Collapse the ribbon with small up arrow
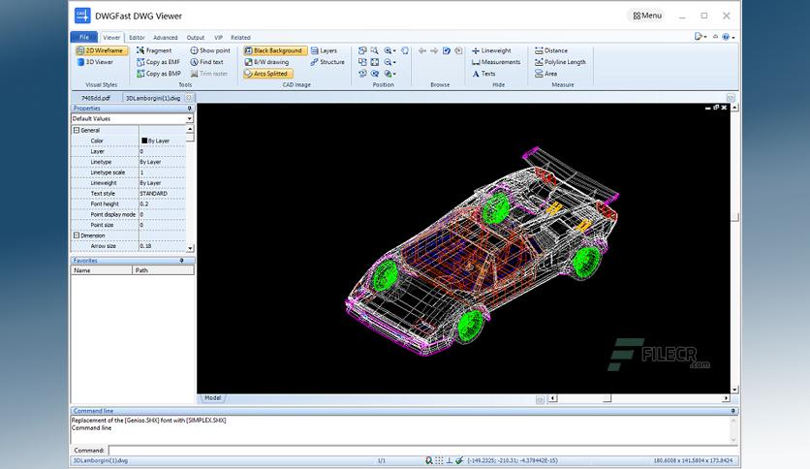This screenshot has height=469, width=810. [715, 37]
